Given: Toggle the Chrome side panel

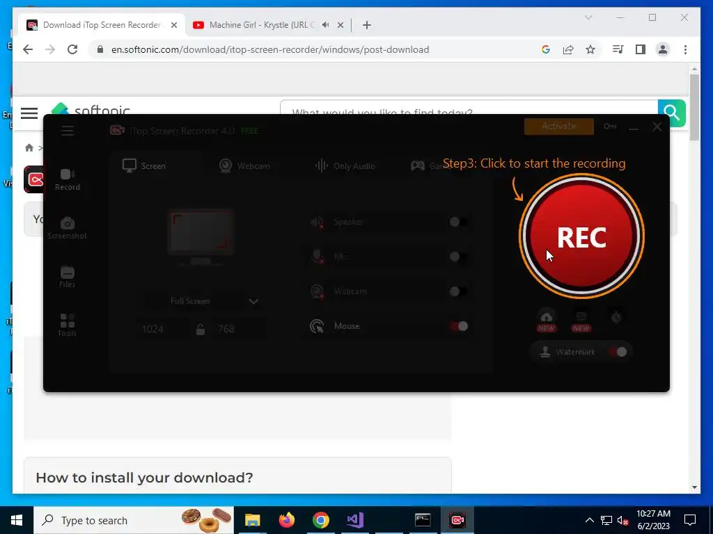Looking at the screenshot, I should point(641,49).
